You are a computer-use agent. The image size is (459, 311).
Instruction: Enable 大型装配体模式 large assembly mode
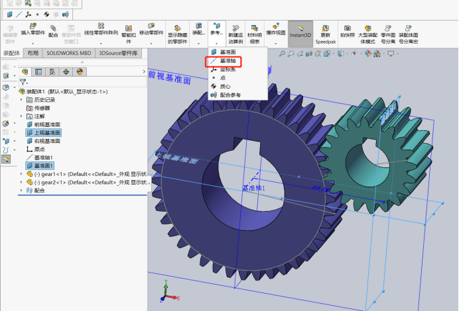[367, 34]
